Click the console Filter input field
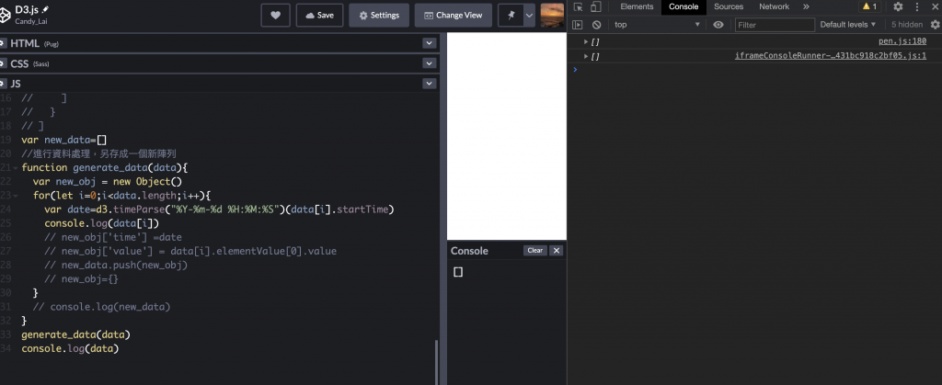 pyautogui.click(x=775, y=25)
